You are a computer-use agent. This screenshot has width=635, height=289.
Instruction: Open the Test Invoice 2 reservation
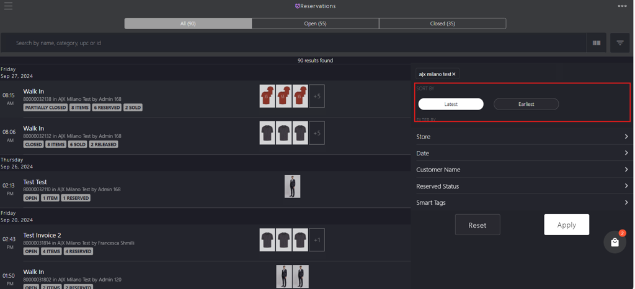(205, 243)
